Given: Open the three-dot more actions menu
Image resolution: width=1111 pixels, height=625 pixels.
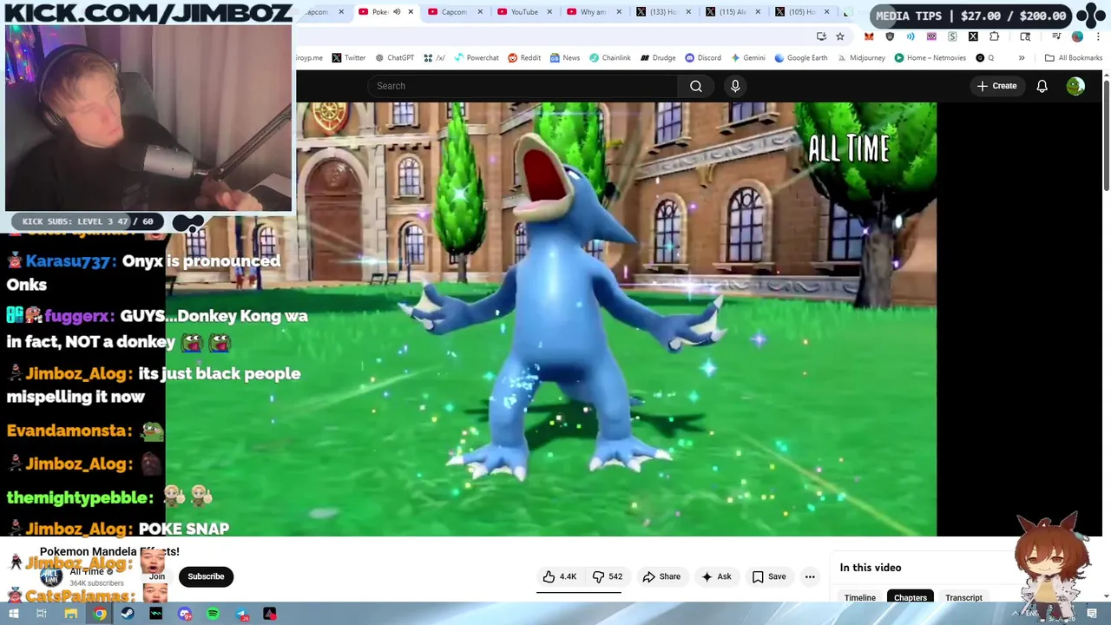Looking at the screenshot, I should point(810,576).
